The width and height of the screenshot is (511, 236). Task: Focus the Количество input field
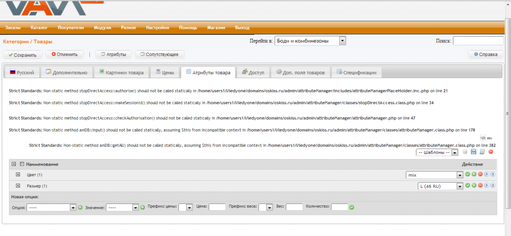tap(340, 207)
